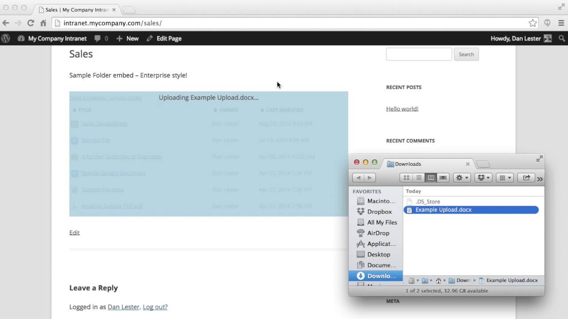Viewport: 568px width, 319px height.
Task: Open Documents in the Finder sidebar
Action: click(x=376, y=265)
